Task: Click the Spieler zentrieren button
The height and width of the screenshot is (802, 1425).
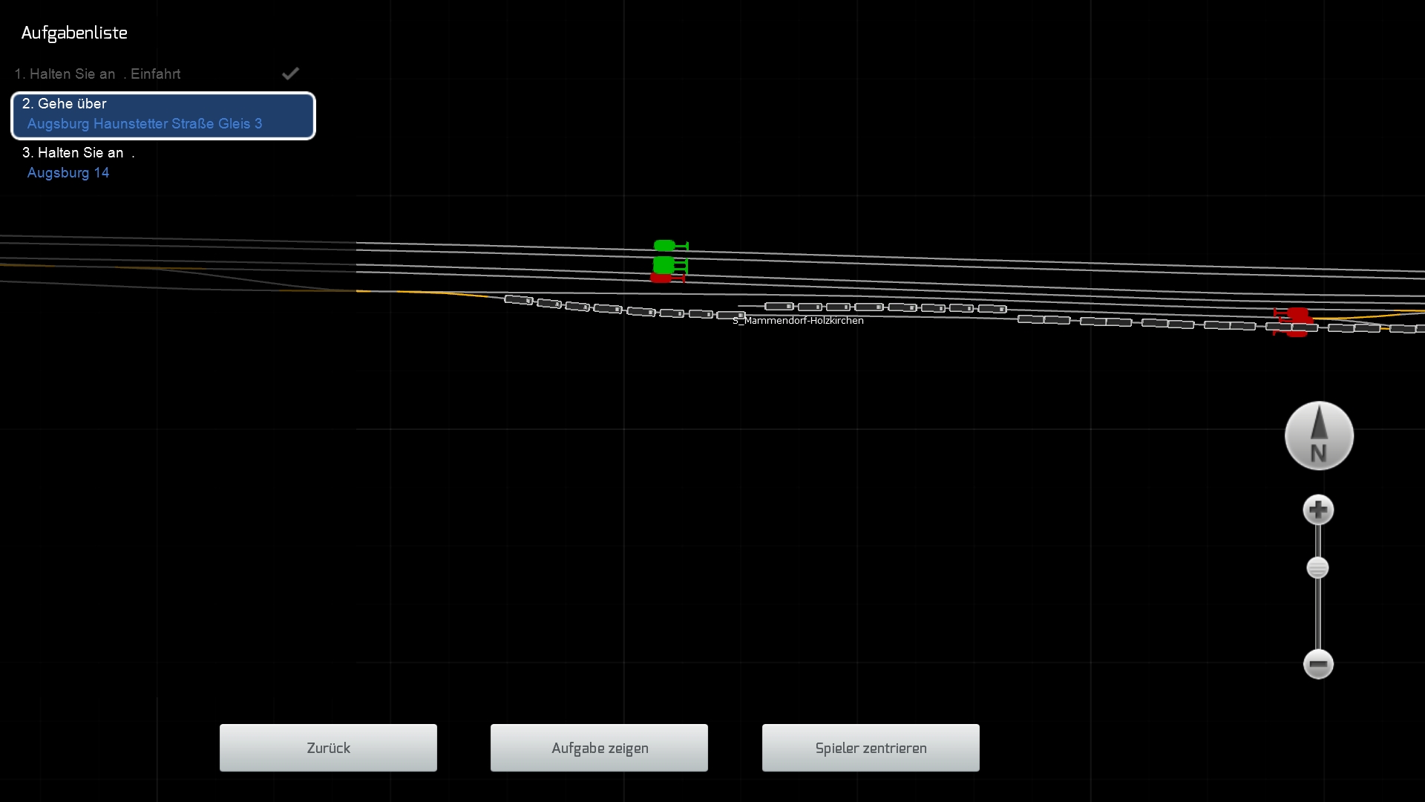Action: (x=871, y=748)
